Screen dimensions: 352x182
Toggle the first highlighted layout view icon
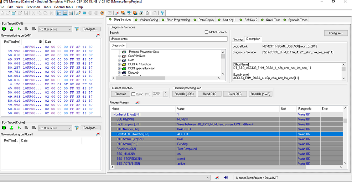click(59, 13)
